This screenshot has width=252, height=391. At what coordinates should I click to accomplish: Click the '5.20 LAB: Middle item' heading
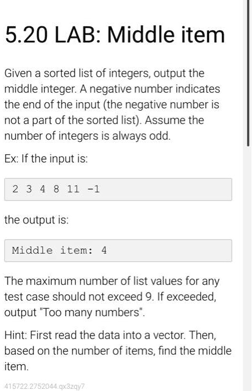click(115, 35)
